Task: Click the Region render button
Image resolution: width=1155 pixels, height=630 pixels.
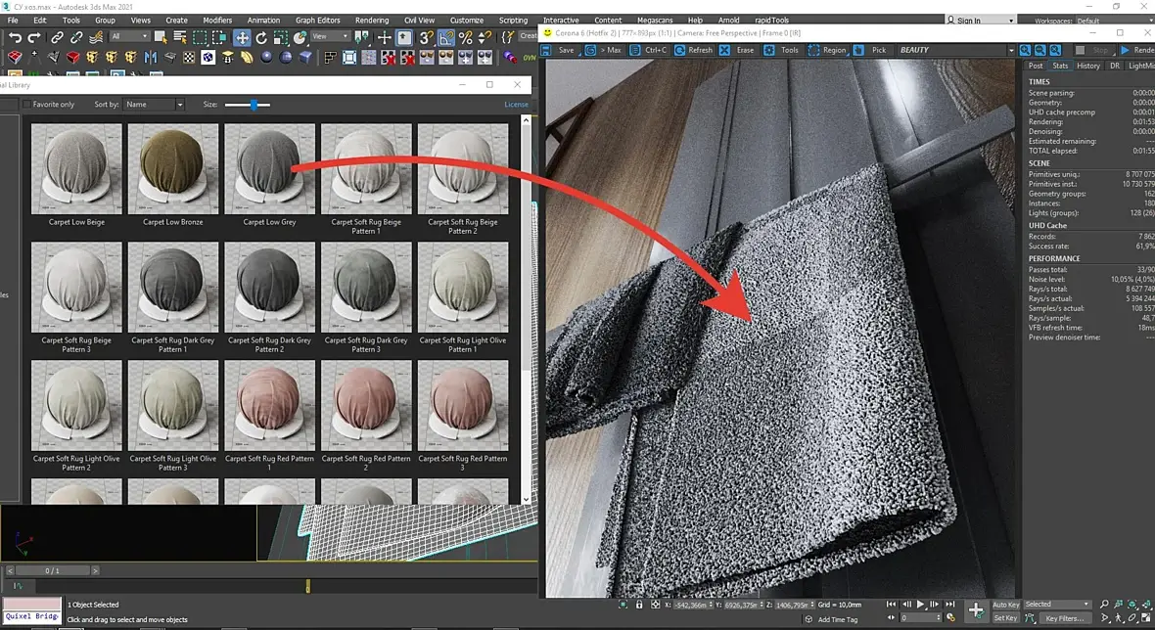Action: (827, 50)
